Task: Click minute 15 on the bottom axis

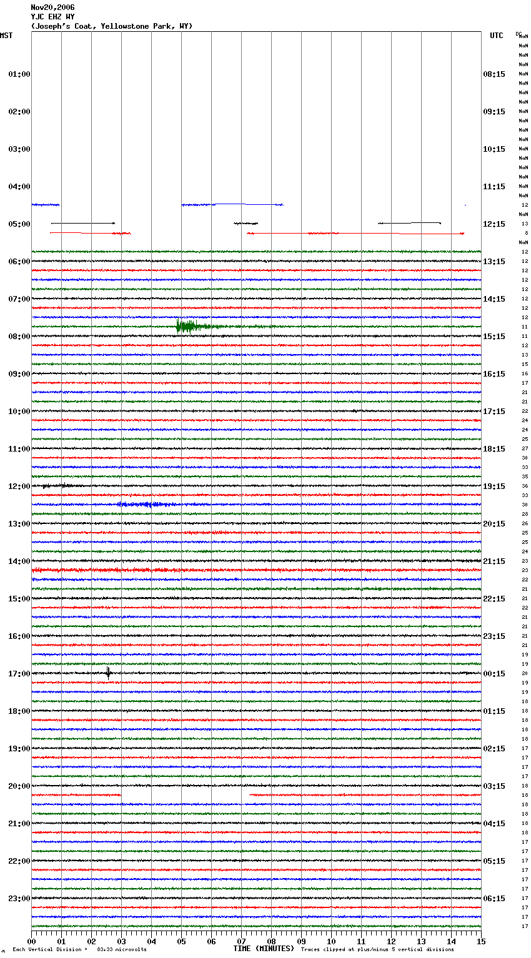Action: (481, 941)
